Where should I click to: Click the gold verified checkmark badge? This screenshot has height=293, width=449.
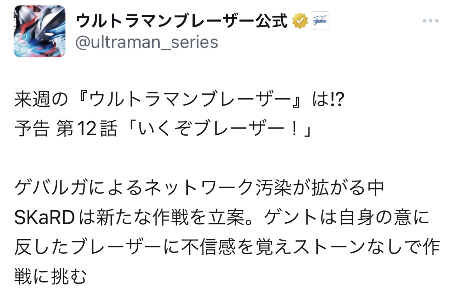tap(300, 21)
